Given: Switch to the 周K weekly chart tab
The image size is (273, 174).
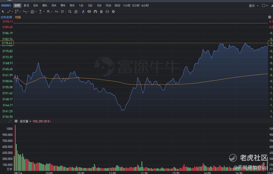Looking at the screenshot, I should point(44,6).
